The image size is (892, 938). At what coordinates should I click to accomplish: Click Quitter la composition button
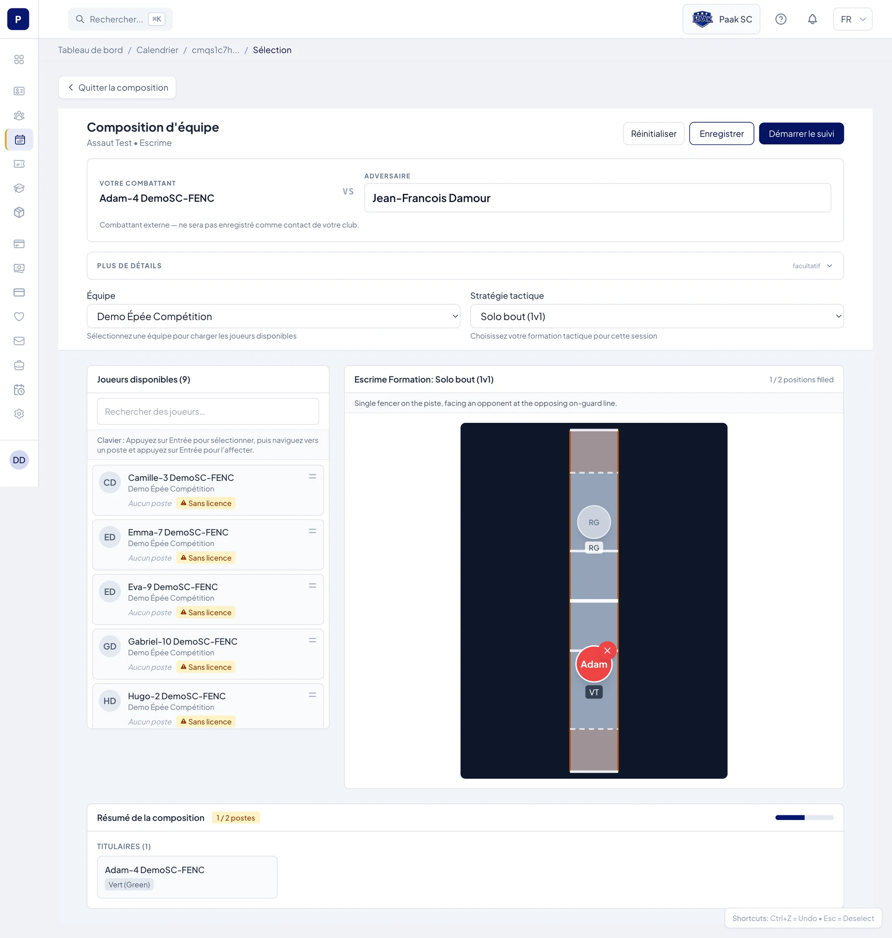pos(118,87)
